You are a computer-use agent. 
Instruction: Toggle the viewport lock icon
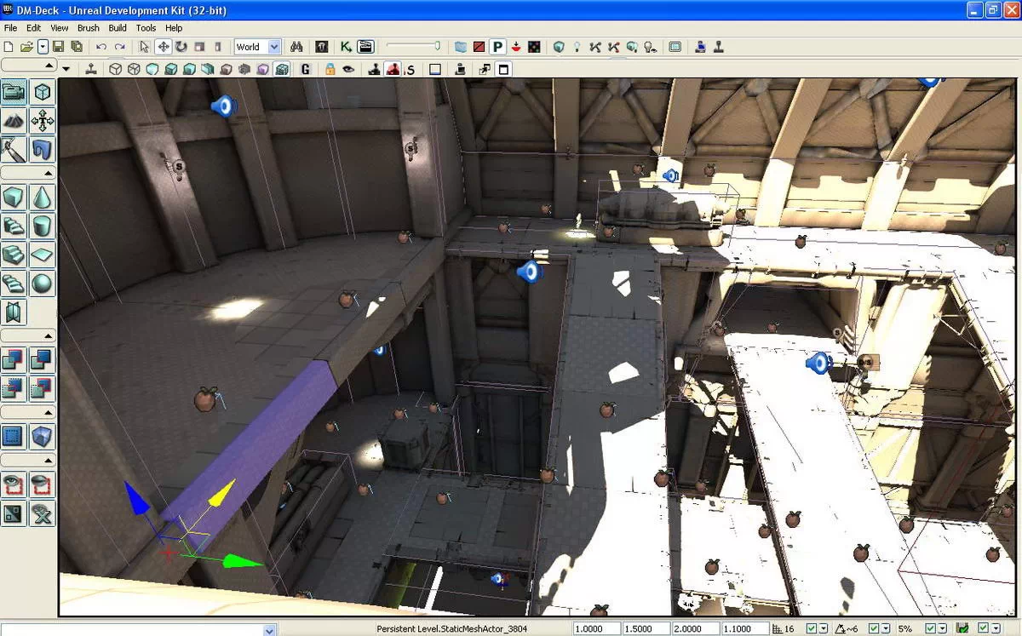tap(330, 69)
